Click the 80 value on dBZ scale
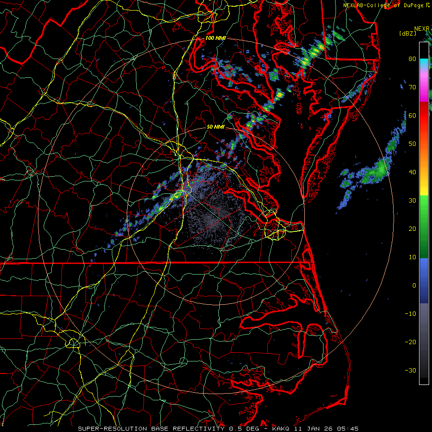The image size is (432, 432). click(x=412, y=59)
